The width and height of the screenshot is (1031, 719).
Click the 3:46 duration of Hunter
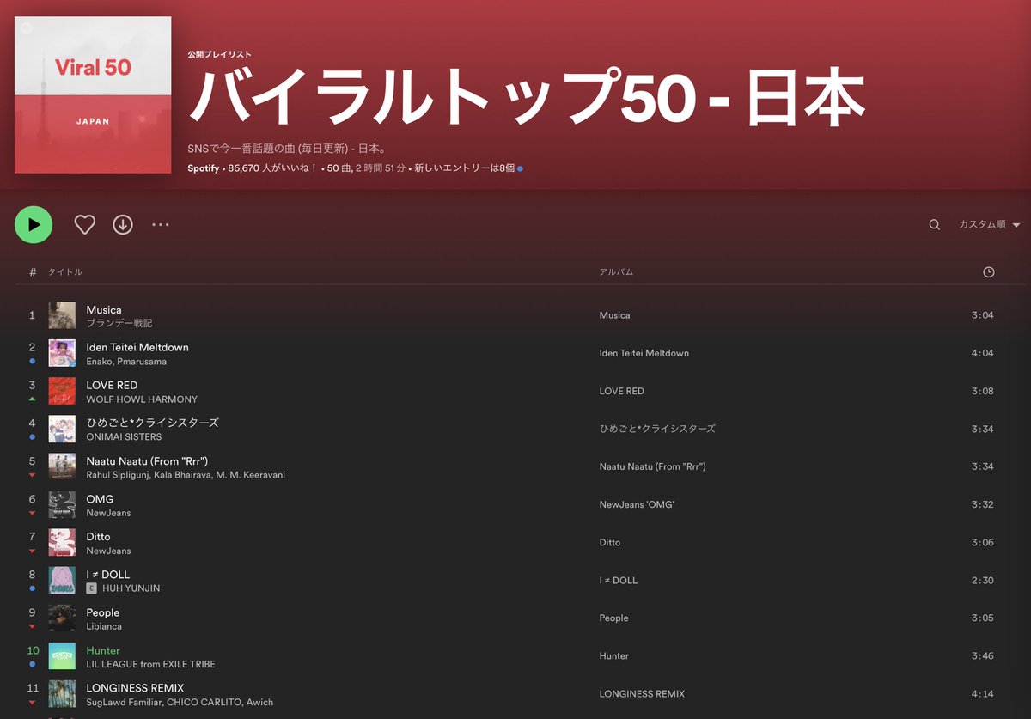982,655
